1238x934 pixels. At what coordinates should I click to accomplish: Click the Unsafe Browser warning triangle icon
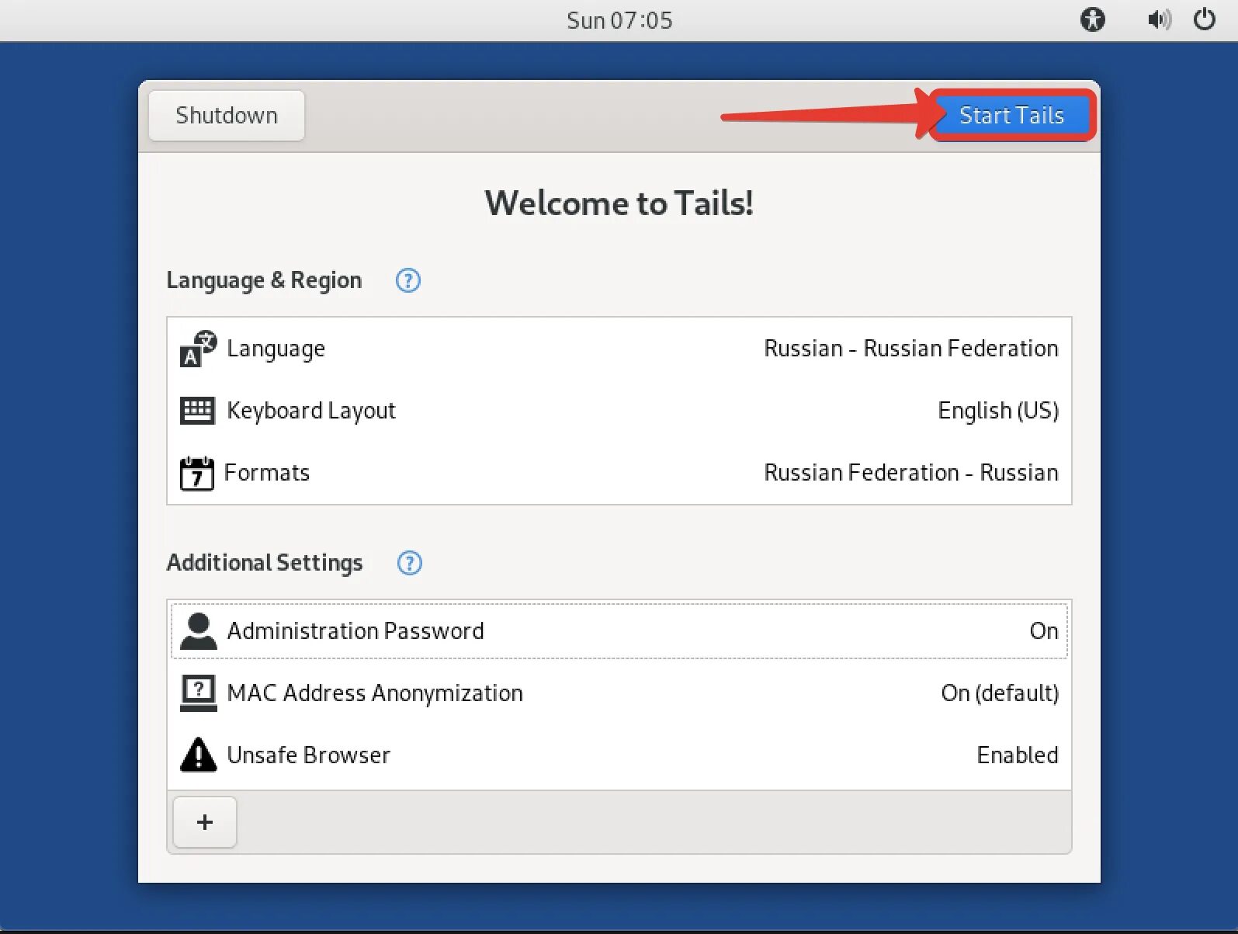point(198,755)
